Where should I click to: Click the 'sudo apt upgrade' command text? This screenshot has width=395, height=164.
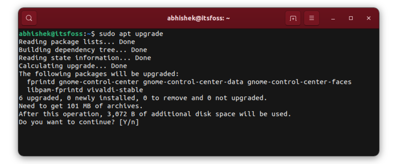click(131, 34)
